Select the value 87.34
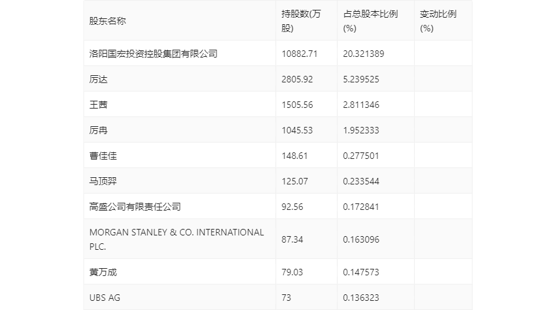Screen dimensions: 556x310 292,239
